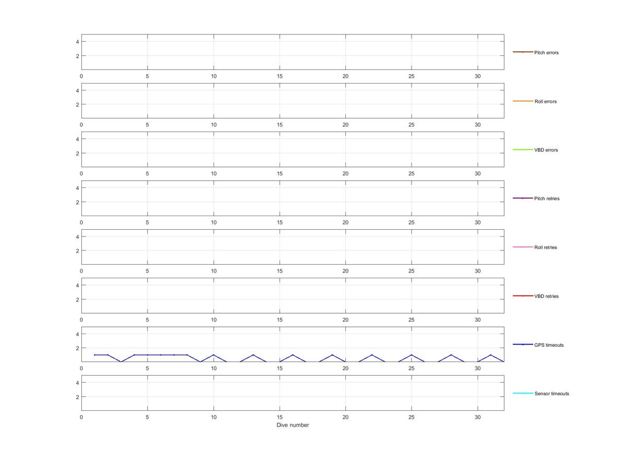Image resolution: width=626 pixels, height=462 pixels.
Task: Click the "Pitch errors" legend label
Action: point(546,53)
